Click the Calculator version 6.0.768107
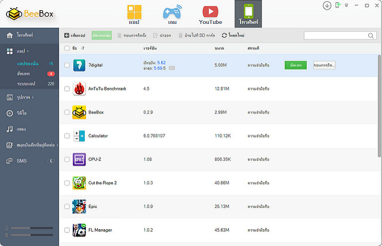The width and height of the screenshot is (382, 246). tap(154, 136)
